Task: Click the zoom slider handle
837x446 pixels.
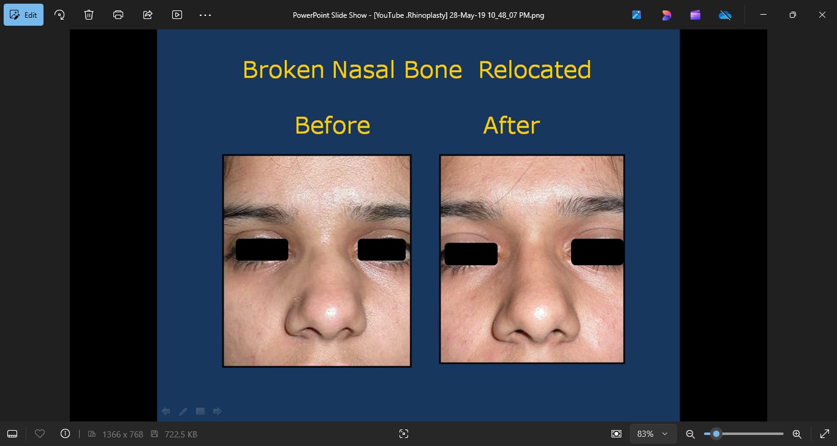Action: click(716, 434)
